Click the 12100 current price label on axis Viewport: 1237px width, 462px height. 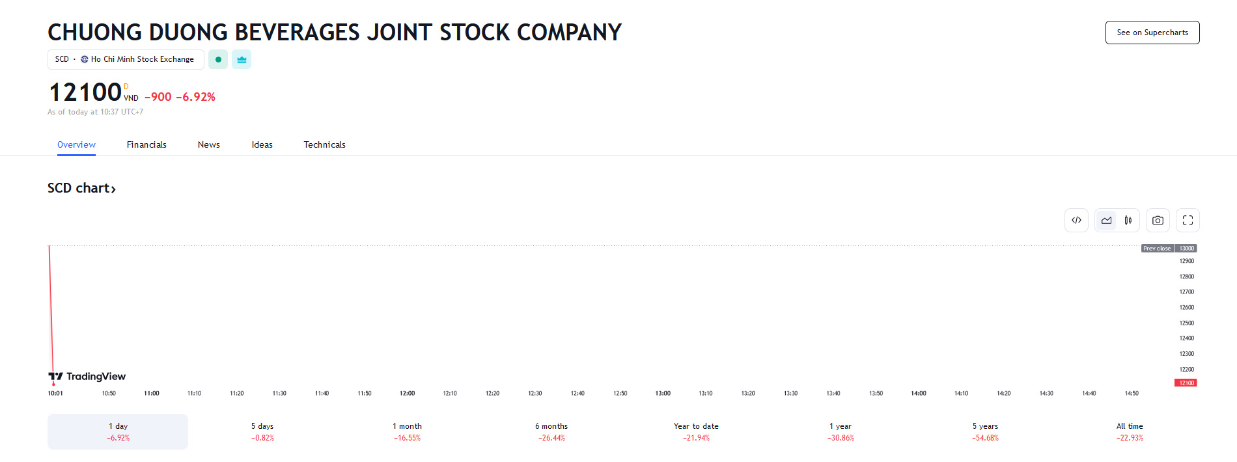(x=1186, y=383)
